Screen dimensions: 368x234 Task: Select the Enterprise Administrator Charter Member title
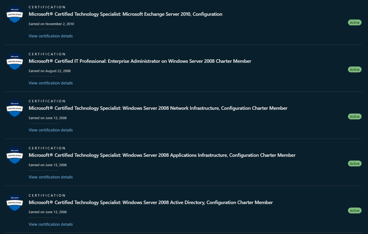(x=140, y=61)
